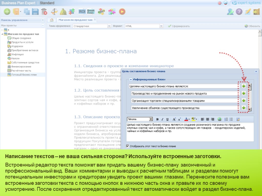Click the 'Обновить' button
This screenshot has width=262, height=196.
click(252, 26)
